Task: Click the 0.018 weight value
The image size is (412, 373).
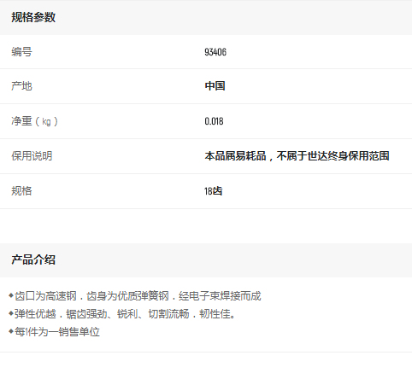Action: click(214, 121)
